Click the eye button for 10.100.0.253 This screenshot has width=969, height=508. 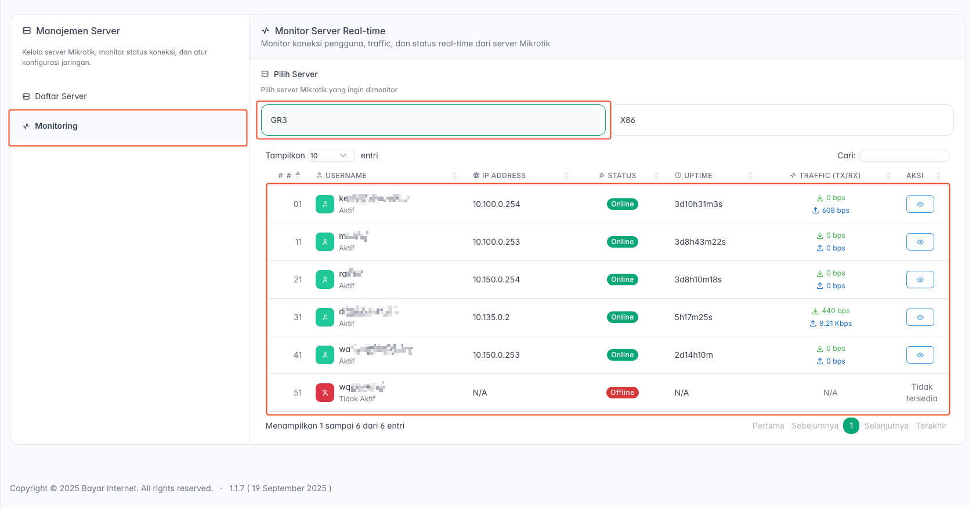tap(920, 242)
